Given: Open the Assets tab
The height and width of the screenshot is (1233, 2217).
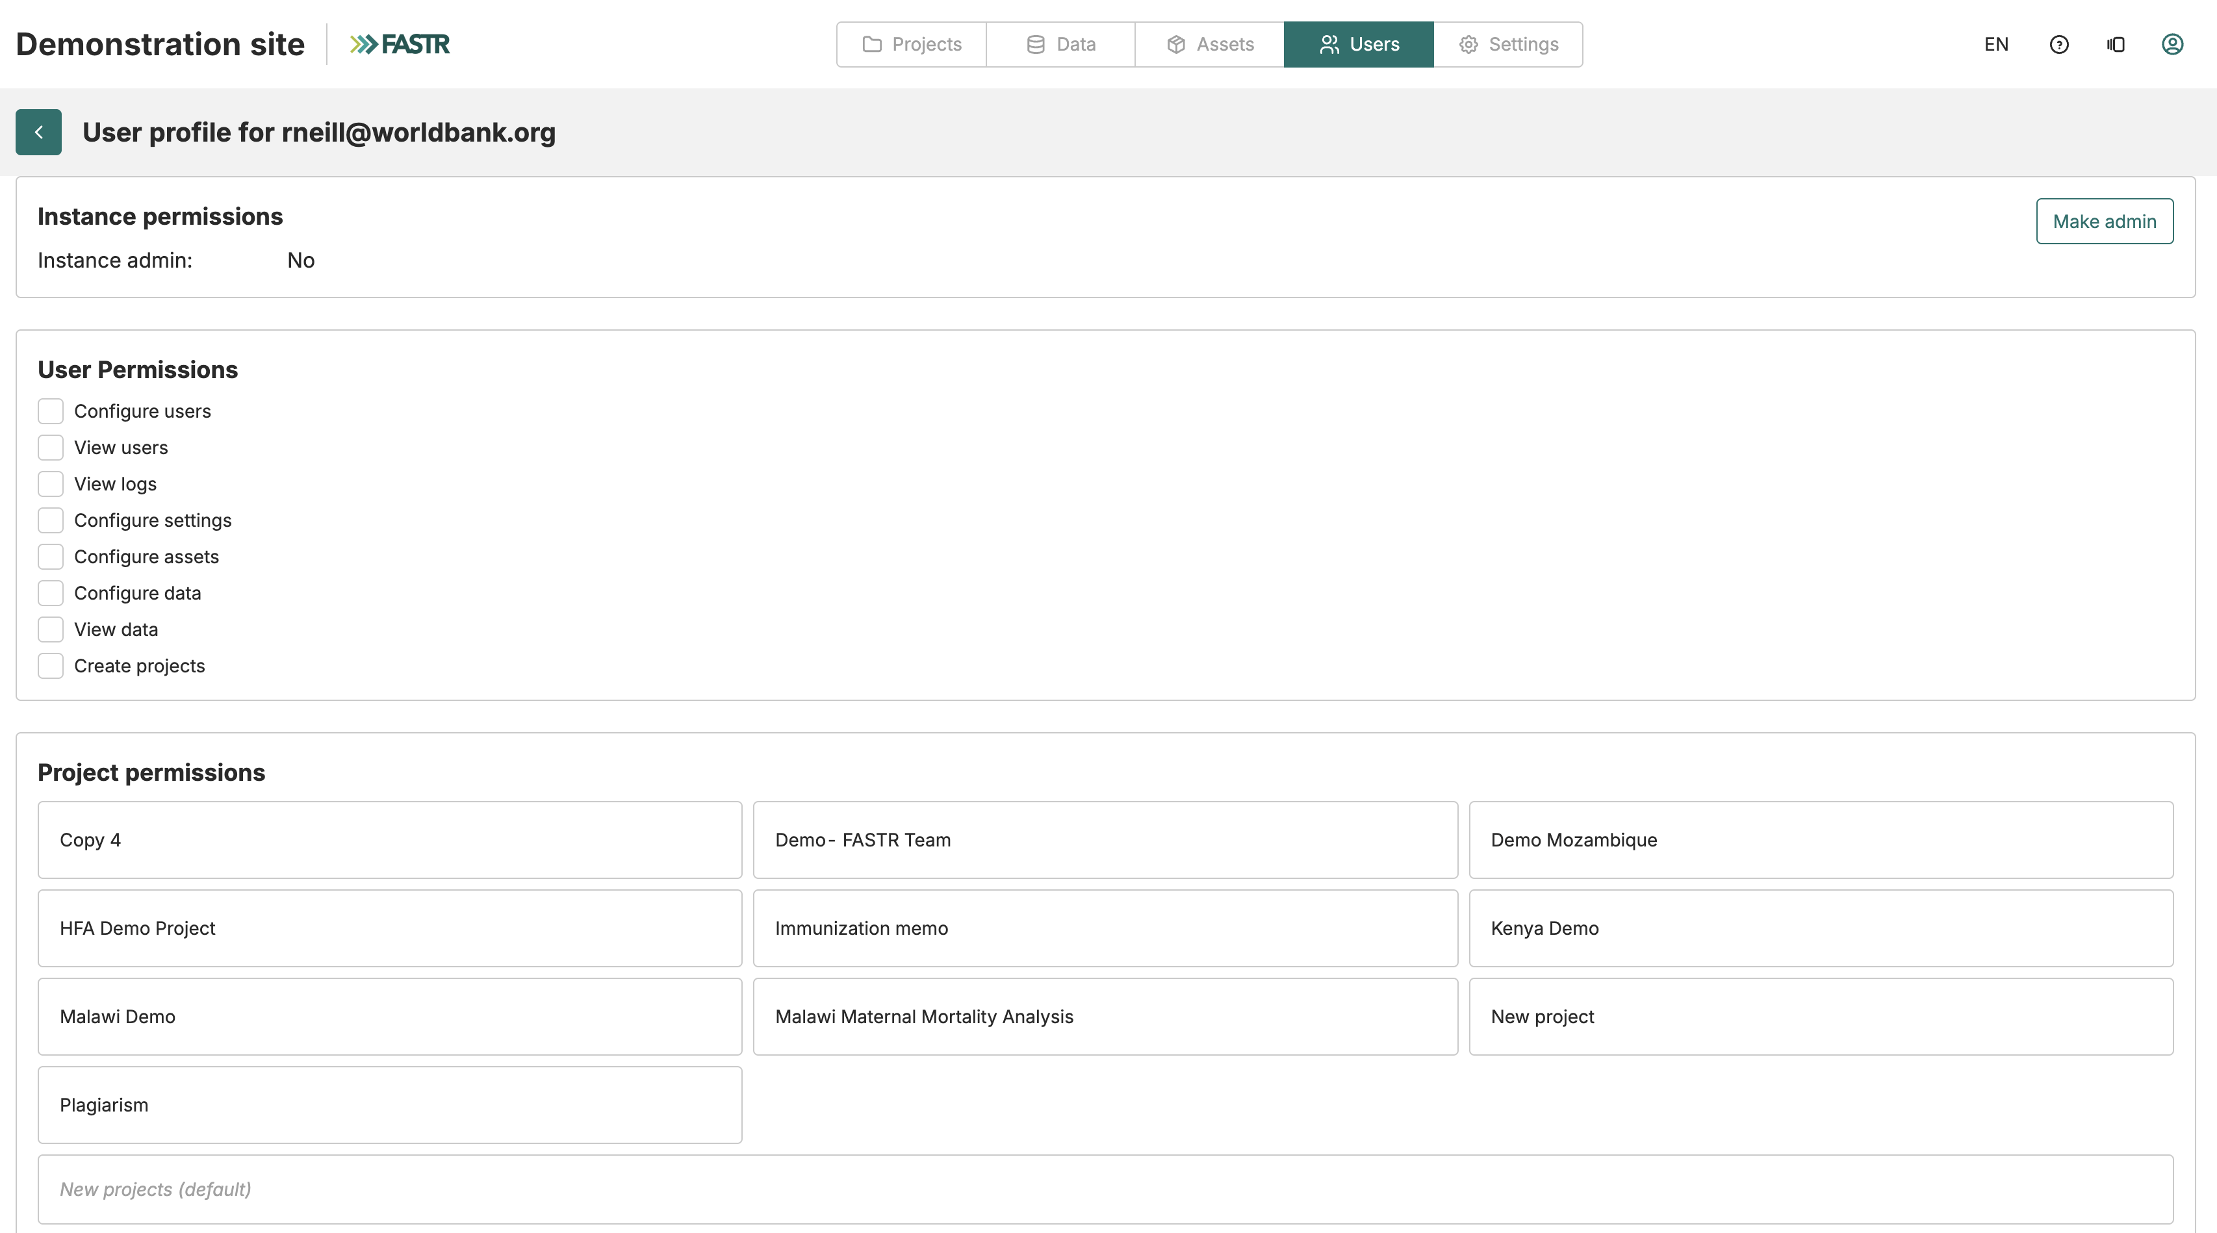Looking at the screenshot, I should pos(1209,45).
